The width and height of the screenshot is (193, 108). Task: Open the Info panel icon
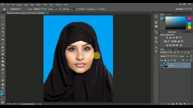click(x=156, y=26)
